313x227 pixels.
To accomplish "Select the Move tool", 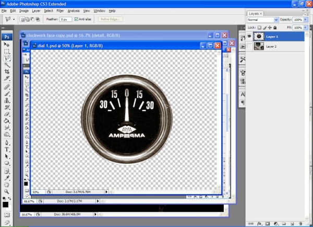I will [x=7, y=44].
